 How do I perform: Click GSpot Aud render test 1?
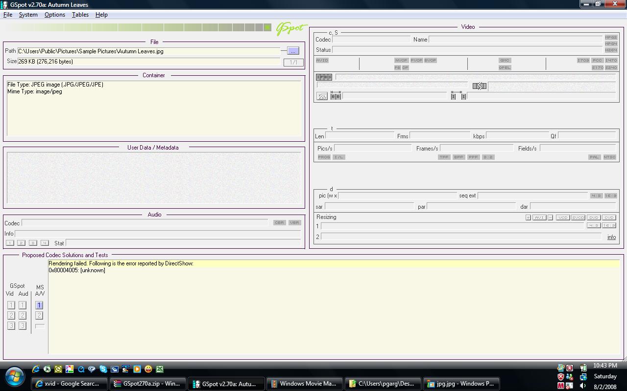tap(23, 305)
